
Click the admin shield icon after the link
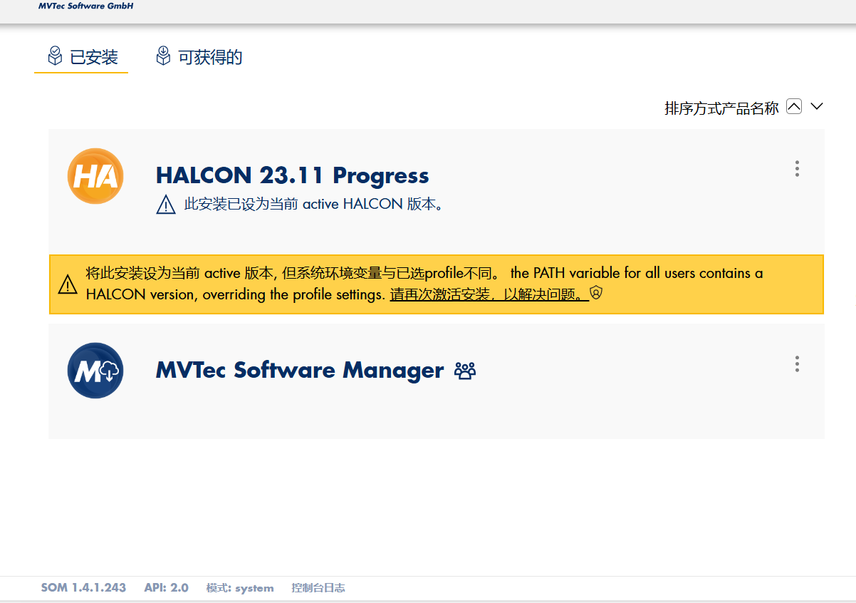tap(597, 293)
